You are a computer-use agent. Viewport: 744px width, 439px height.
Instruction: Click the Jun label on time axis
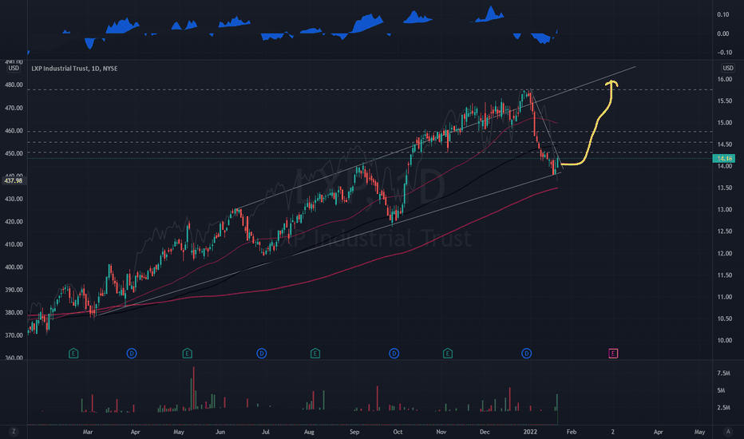(220, 432)
